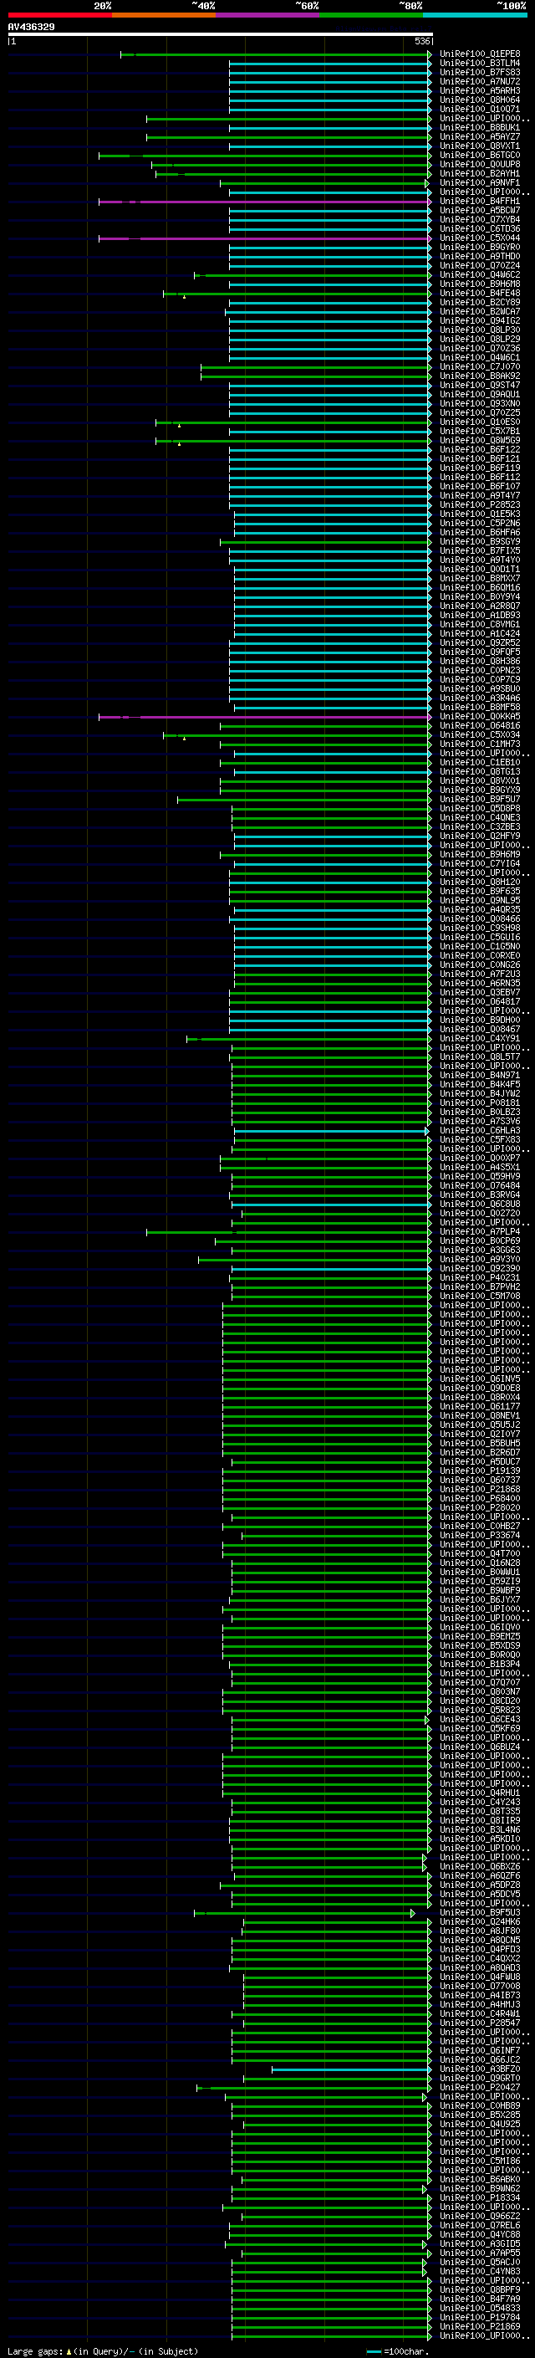The height and width of the screenshot is (2358, 535).
Task: Click the orange ~40% identity legend bar
Action: tap(164, 15)
